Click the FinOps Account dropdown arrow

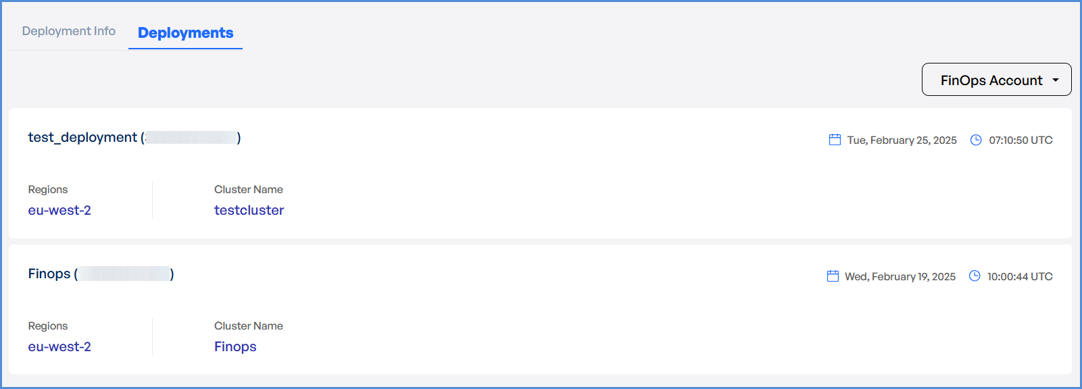1056,80
